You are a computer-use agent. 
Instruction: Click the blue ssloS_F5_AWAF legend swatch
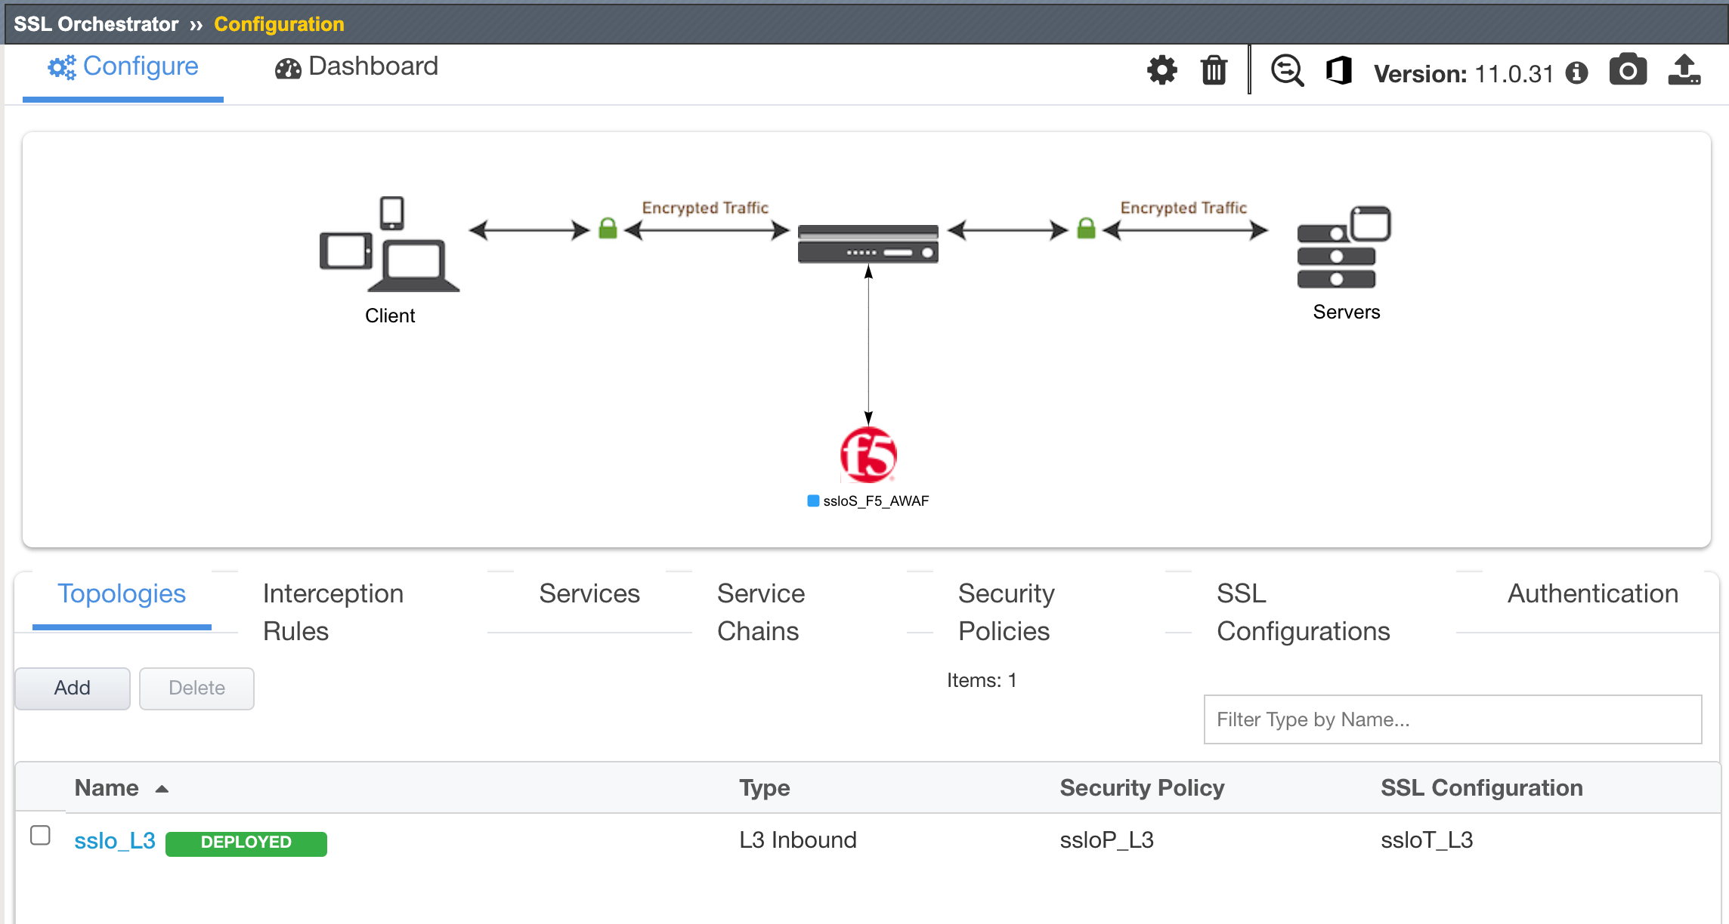813,500
